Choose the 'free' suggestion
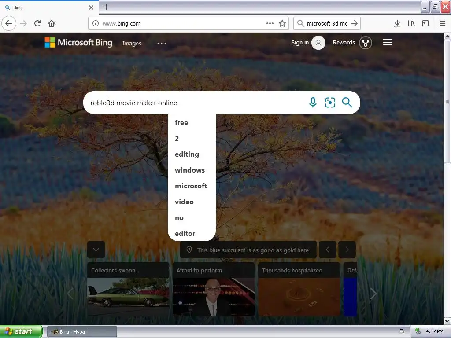 [192, 122]
